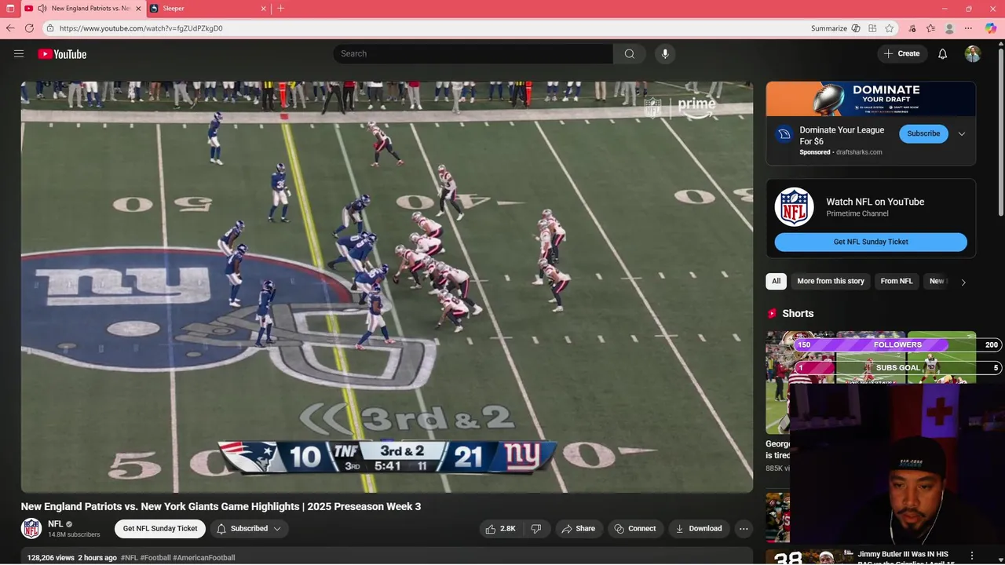
Task: Open the tab actions menu icon
Action: tap(10, 9)
